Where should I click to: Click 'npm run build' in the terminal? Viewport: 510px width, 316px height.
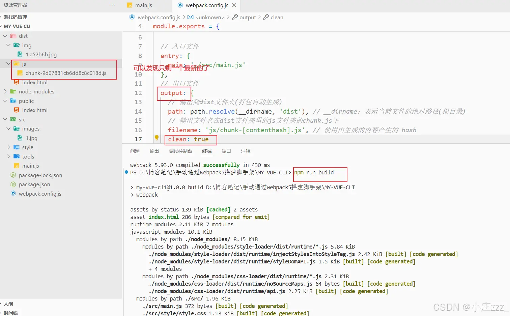(x=314, y=172)
